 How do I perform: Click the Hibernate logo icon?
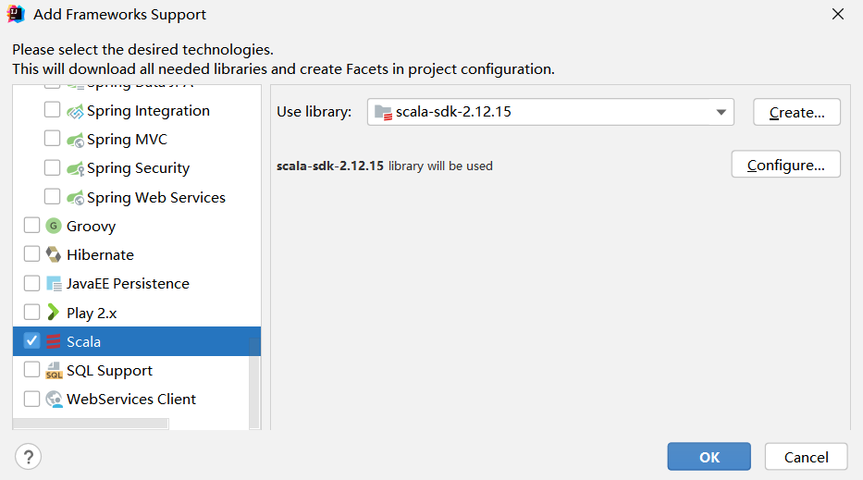[x=54, y=254]
